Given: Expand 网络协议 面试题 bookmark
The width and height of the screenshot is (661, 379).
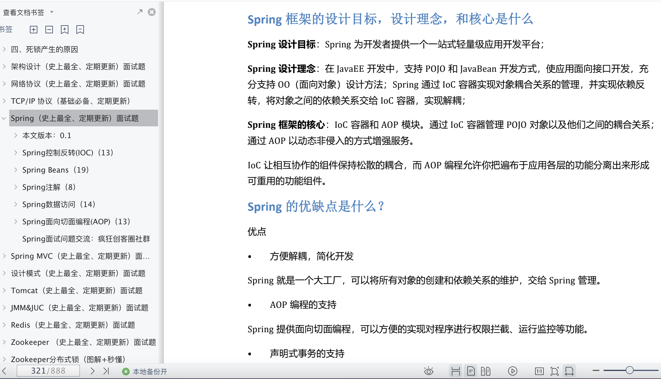Looking at the screenshot, I should pyautogui.click(x=4, y=84).
